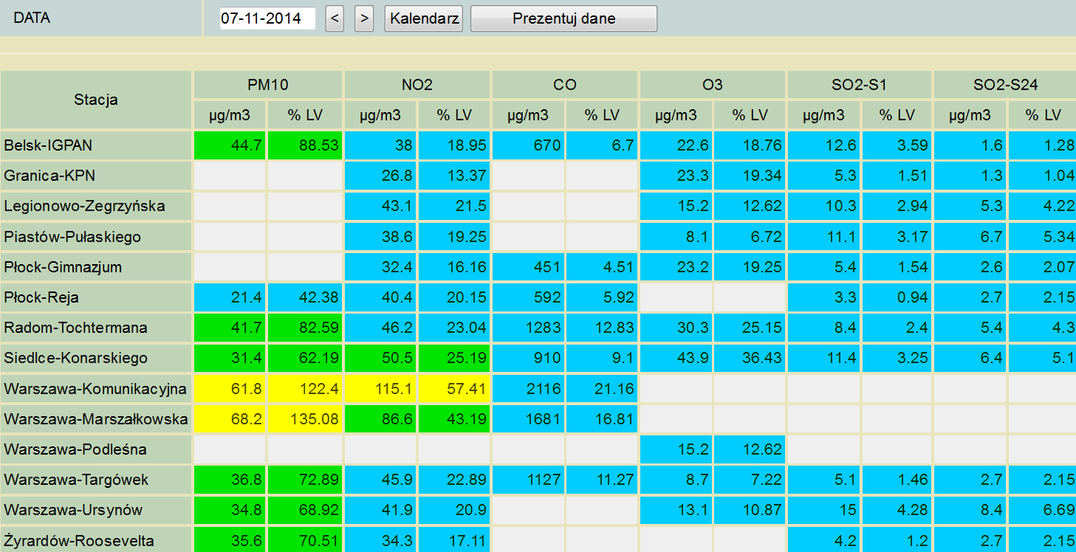Click Warszawa-Marszałkowska NO2 value 86.6
1076x552 pixels.
pos(380,419)
